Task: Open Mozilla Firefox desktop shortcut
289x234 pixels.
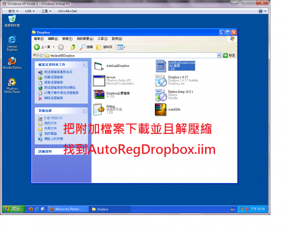Action: [12, 63]
